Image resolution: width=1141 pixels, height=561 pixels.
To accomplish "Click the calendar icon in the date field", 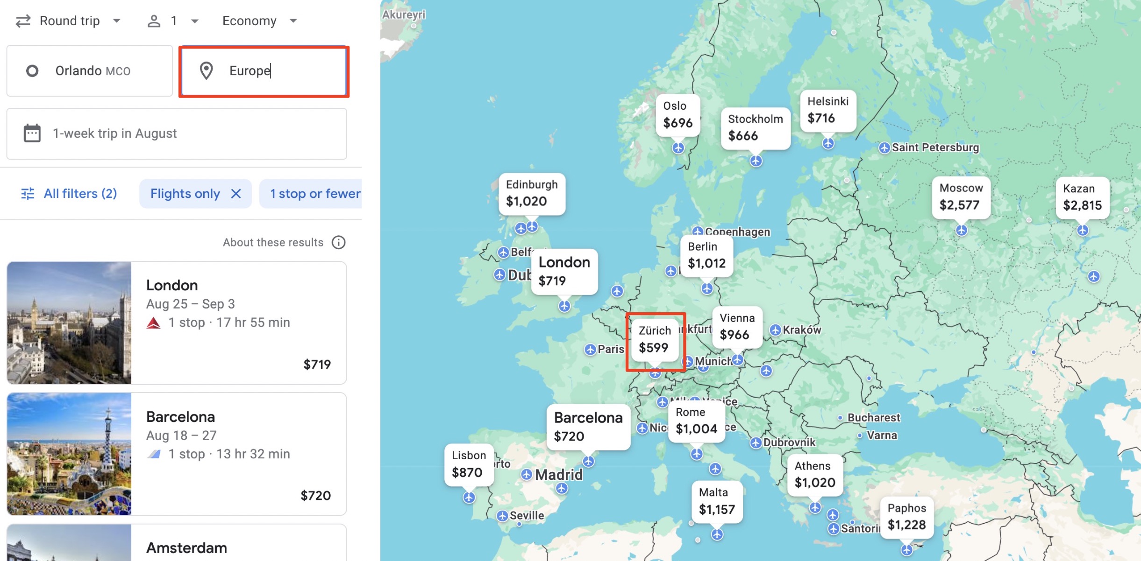I will click(32, 133).
